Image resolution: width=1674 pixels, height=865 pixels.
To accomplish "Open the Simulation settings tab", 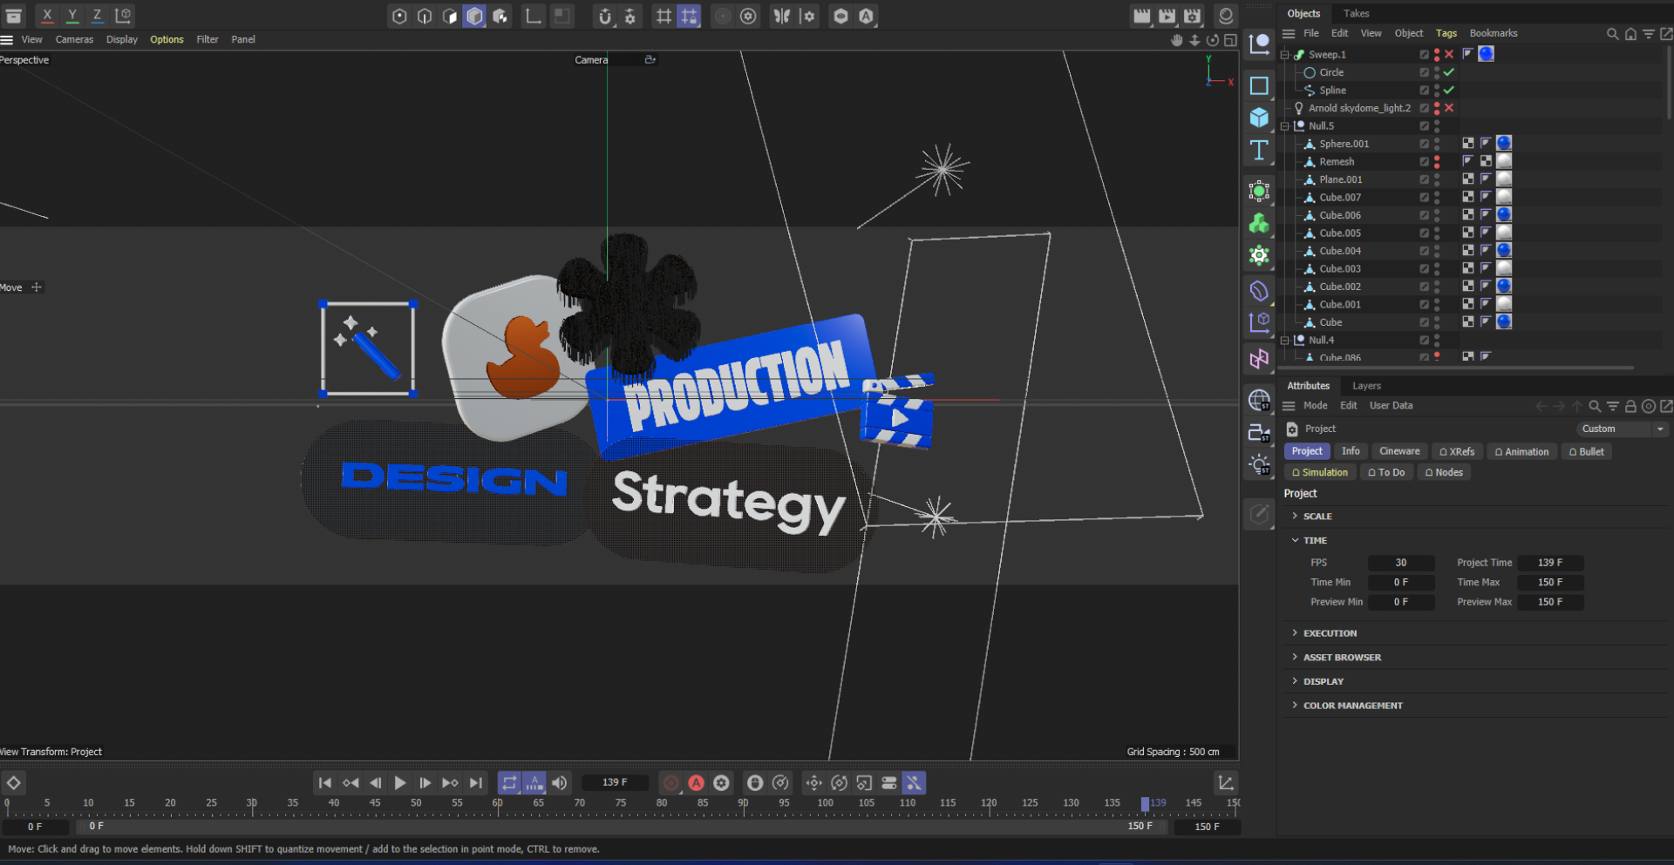I will [x=1320, y=472].
